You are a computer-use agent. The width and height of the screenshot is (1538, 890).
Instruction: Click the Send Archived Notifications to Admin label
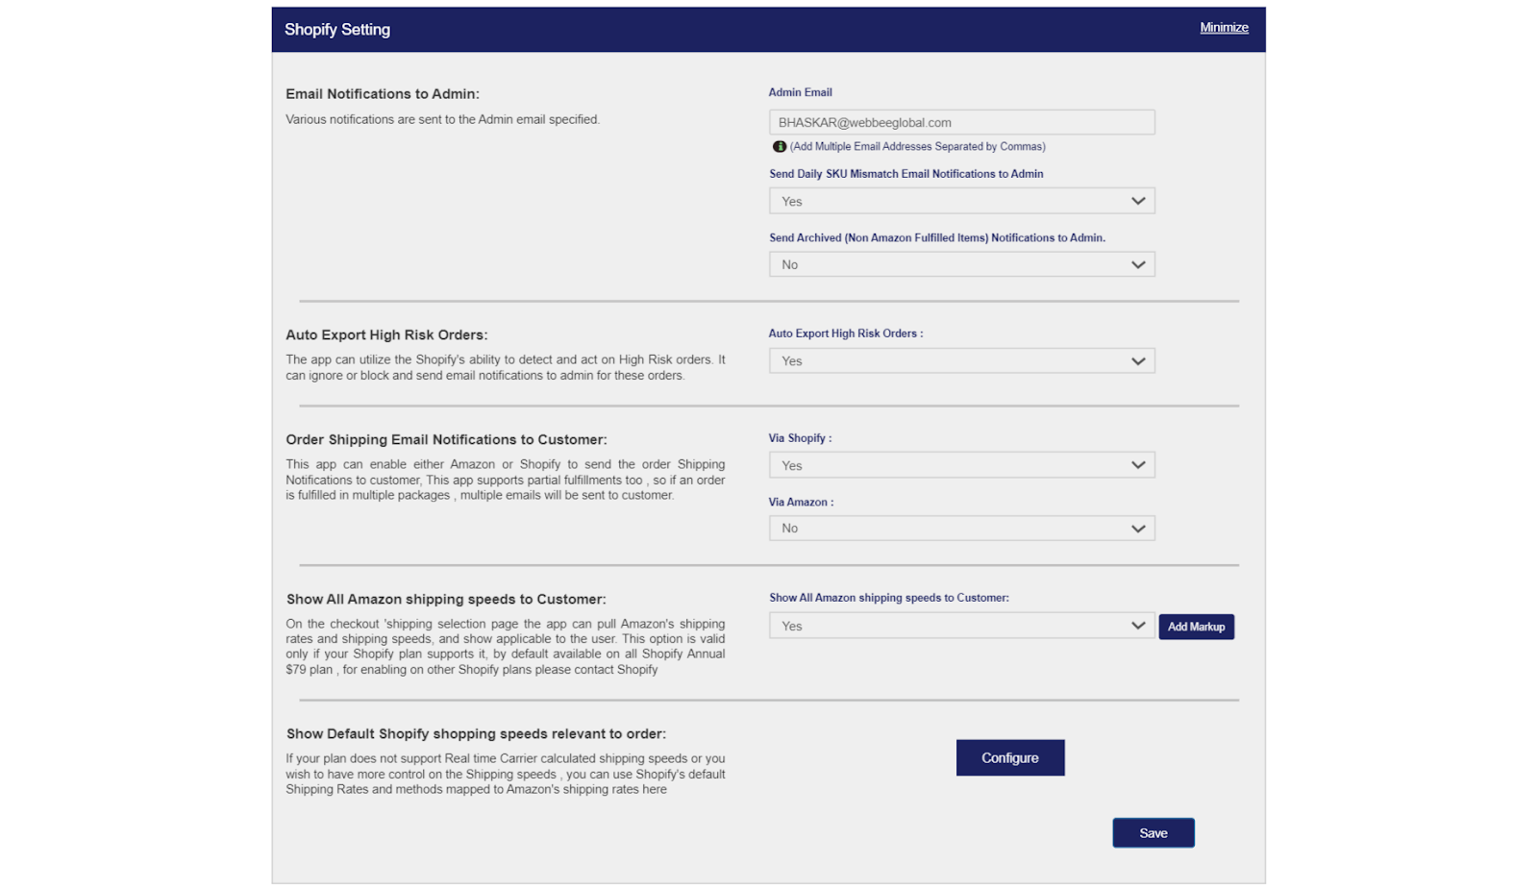(x=937, y=238)
